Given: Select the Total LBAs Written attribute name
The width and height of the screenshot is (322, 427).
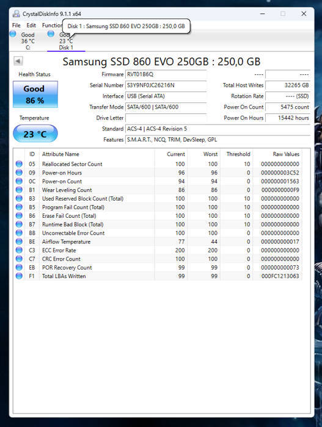Looking at the screenshot, I should coord(64,276).
